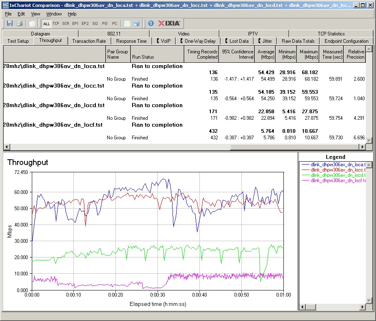376x321 pixels.
Task: Open the Window menu
Action: tap(54, 14)
